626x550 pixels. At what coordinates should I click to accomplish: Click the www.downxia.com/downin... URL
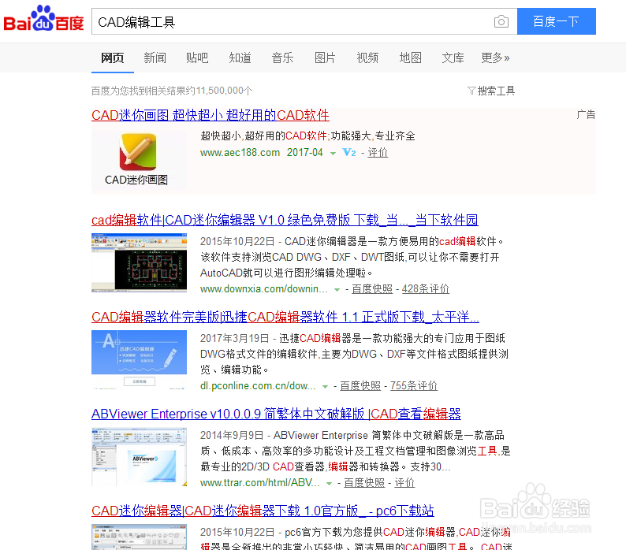(x=264, y=289)
